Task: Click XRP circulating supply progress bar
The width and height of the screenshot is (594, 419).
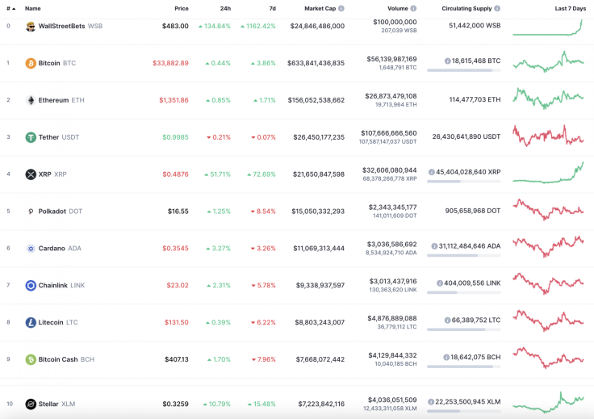Action: (x=464, y=182)
